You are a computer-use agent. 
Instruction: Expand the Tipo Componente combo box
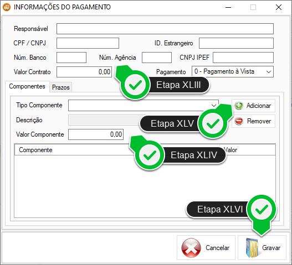tap(144, 106)
